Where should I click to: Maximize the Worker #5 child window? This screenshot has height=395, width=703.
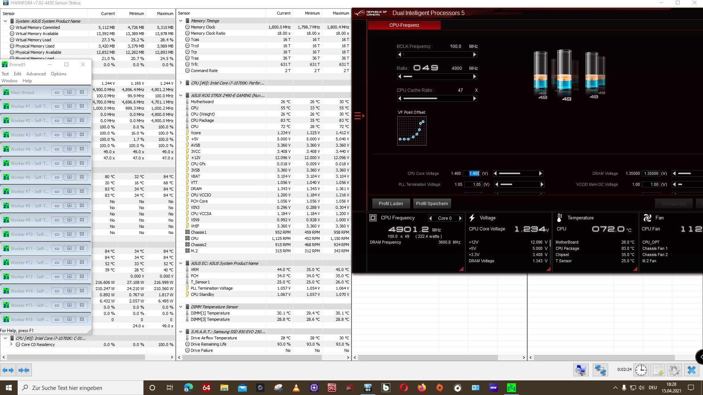[x=69, y=163]
